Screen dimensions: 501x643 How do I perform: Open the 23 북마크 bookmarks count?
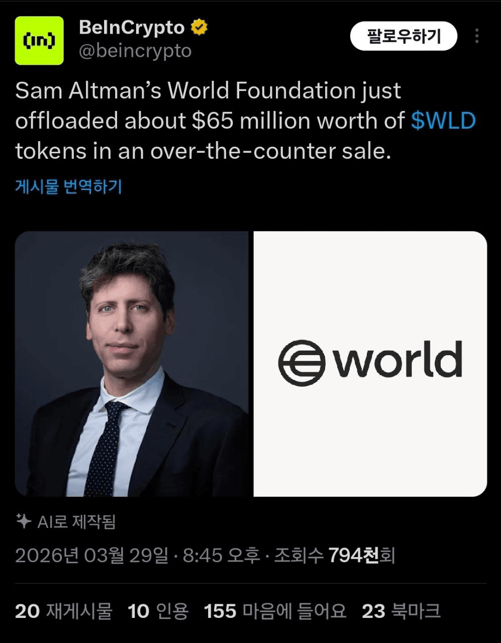pyautogui.click(x=402, y=611)
